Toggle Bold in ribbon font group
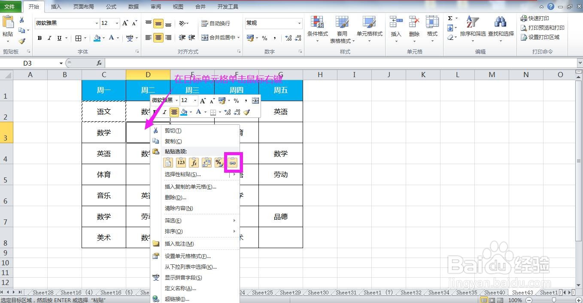The image size is (583, 303). [x=39, y=38]
